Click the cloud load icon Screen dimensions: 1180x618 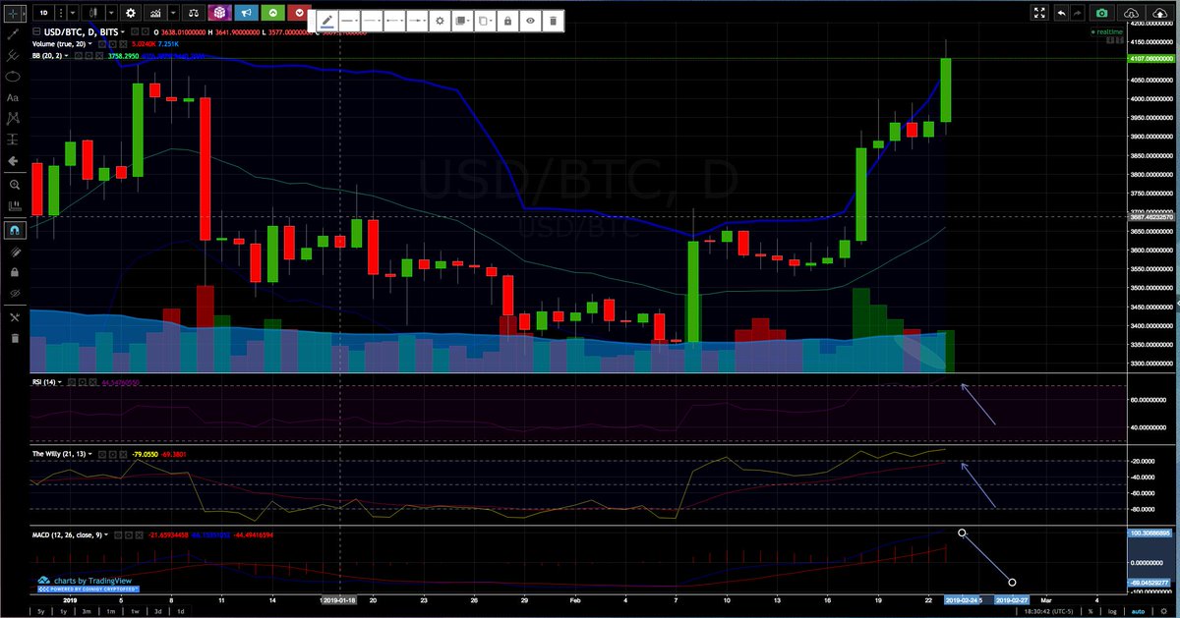point(1131,13)
